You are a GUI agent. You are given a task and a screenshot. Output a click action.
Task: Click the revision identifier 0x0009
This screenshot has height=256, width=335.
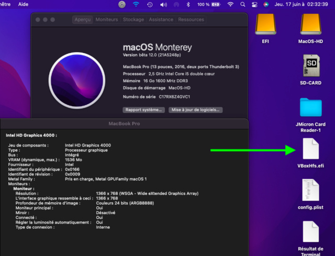click(x=72, y=174)
